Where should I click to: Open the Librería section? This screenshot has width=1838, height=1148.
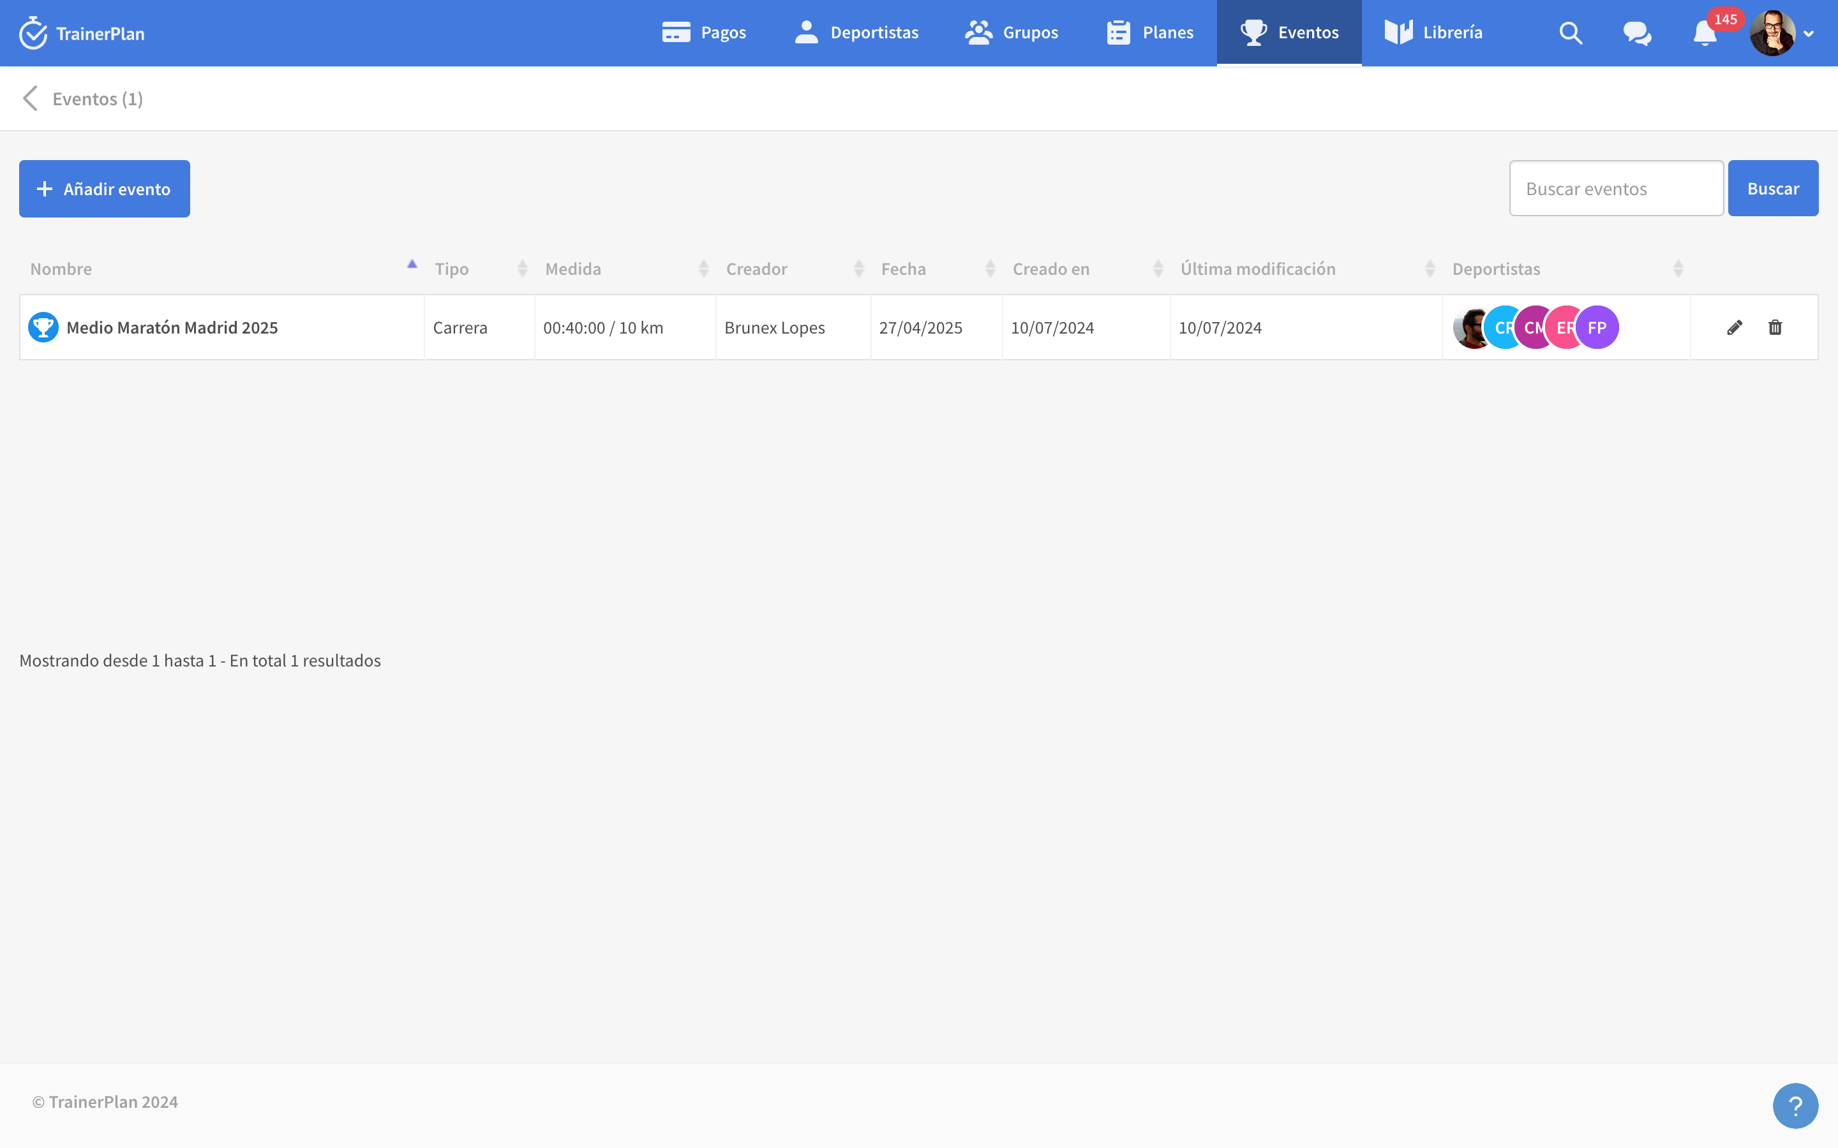point(1433,33)
